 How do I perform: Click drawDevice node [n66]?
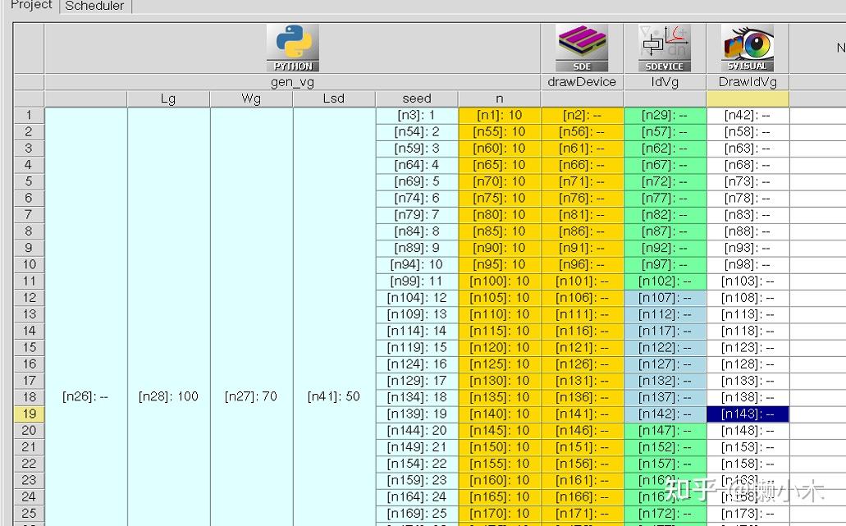(x=582, y=165)
